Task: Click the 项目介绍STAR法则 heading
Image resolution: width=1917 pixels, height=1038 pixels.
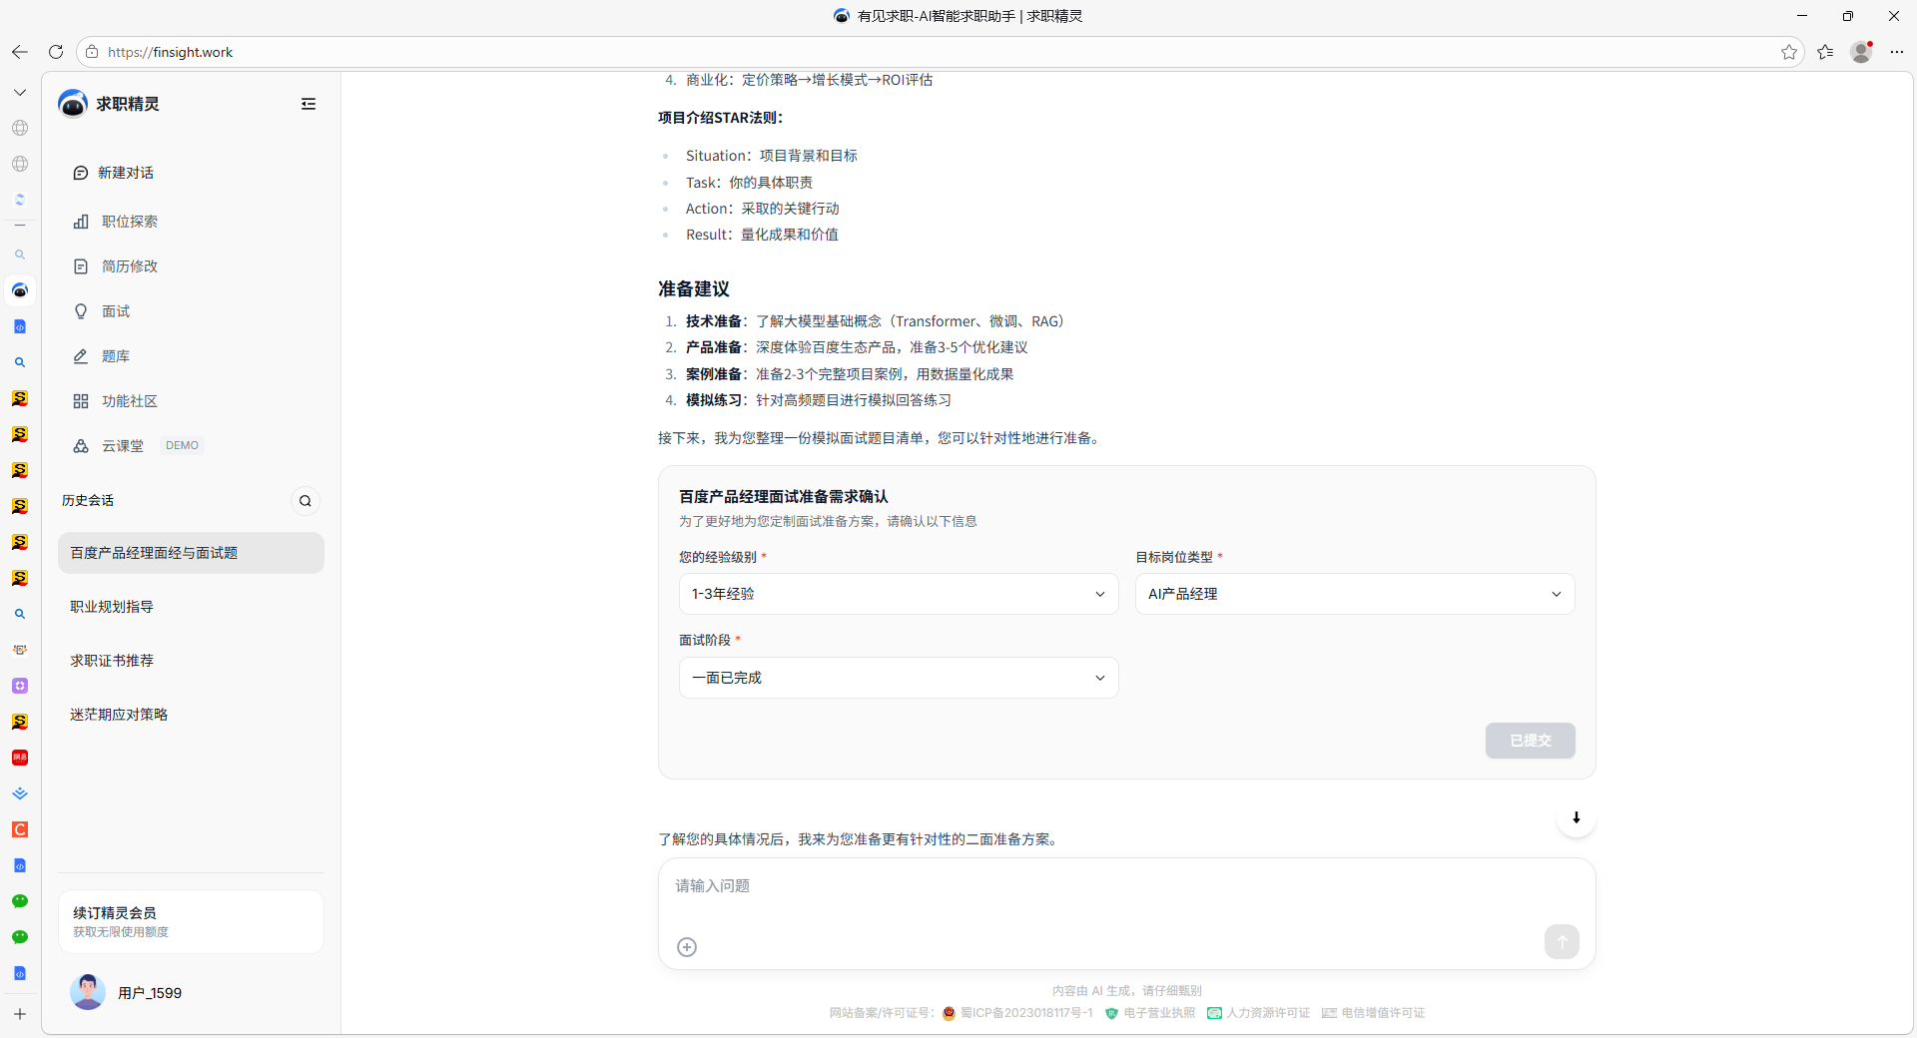Action: [720, 118]
